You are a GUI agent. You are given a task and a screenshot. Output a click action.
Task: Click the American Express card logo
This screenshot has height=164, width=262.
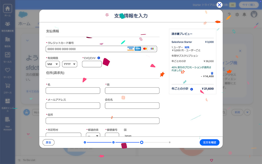pos(138,49)
